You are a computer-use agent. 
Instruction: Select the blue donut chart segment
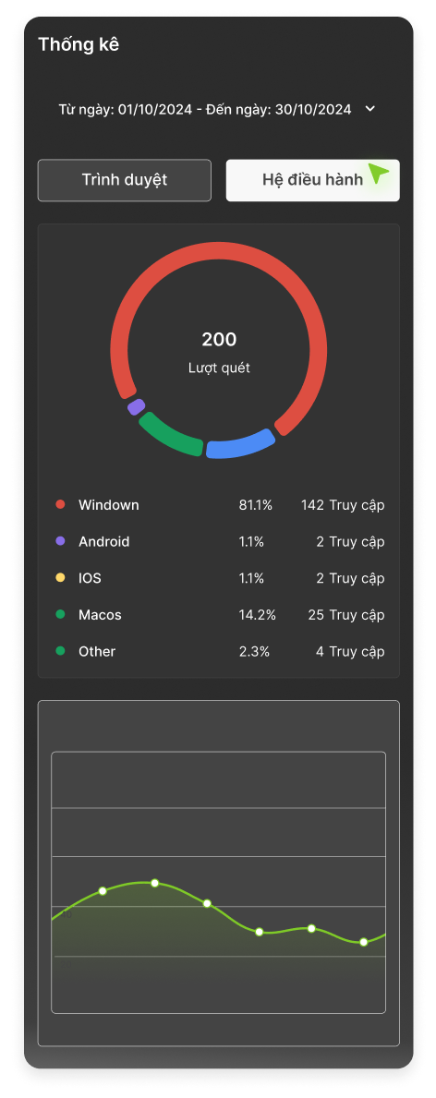pos(240,445)
